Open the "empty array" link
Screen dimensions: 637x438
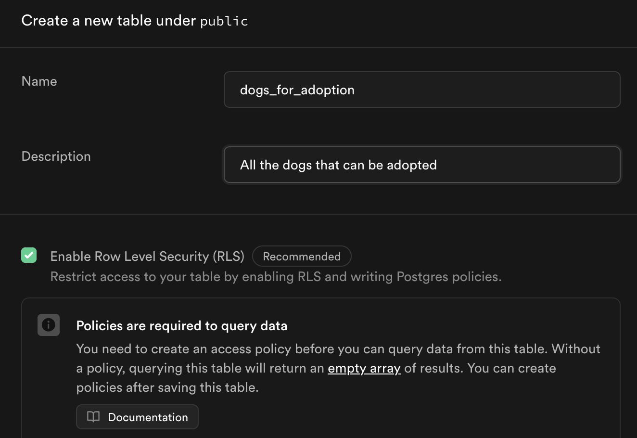(364, 368)
